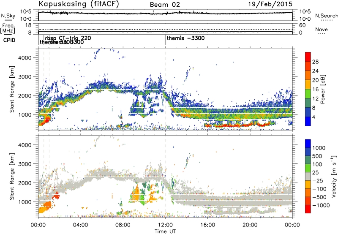Select the Beam 02 label
Image resolution: width=338 pixels, height=234 pixels.
pyautogui.click(x=165, y=5)
